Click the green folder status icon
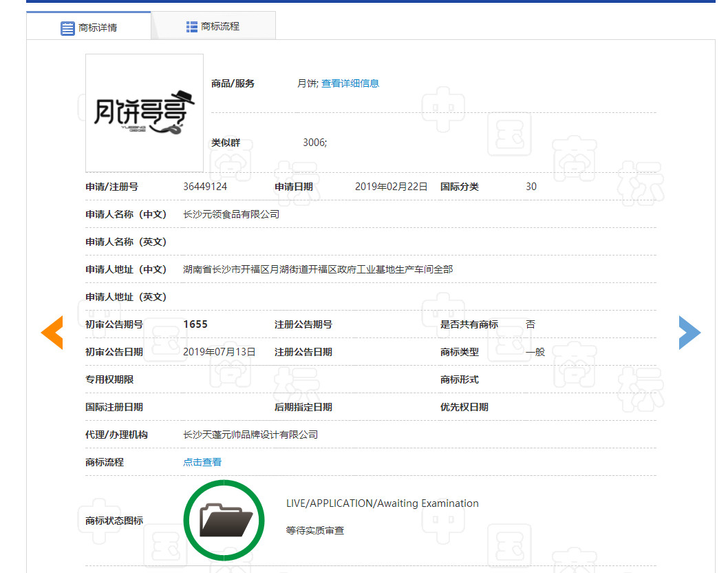728x573 pixels. pos(224,520)
